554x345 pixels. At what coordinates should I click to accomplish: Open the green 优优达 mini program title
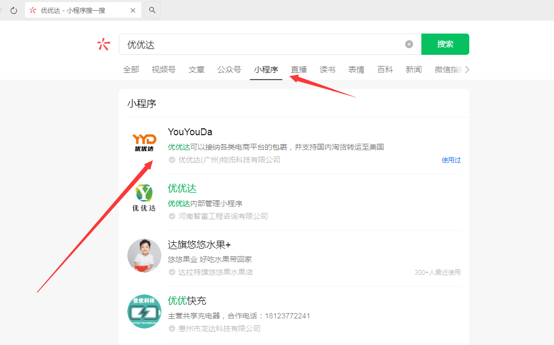point(182,188)
